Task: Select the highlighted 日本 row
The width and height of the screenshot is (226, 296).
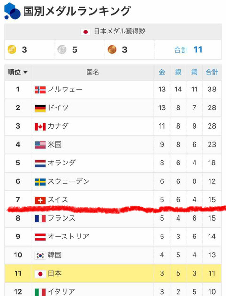Action: [x=113, y=273]
